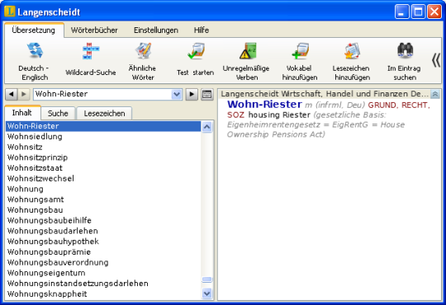Go back with left arrow button
446x305 pixels.
click(11, 94)
